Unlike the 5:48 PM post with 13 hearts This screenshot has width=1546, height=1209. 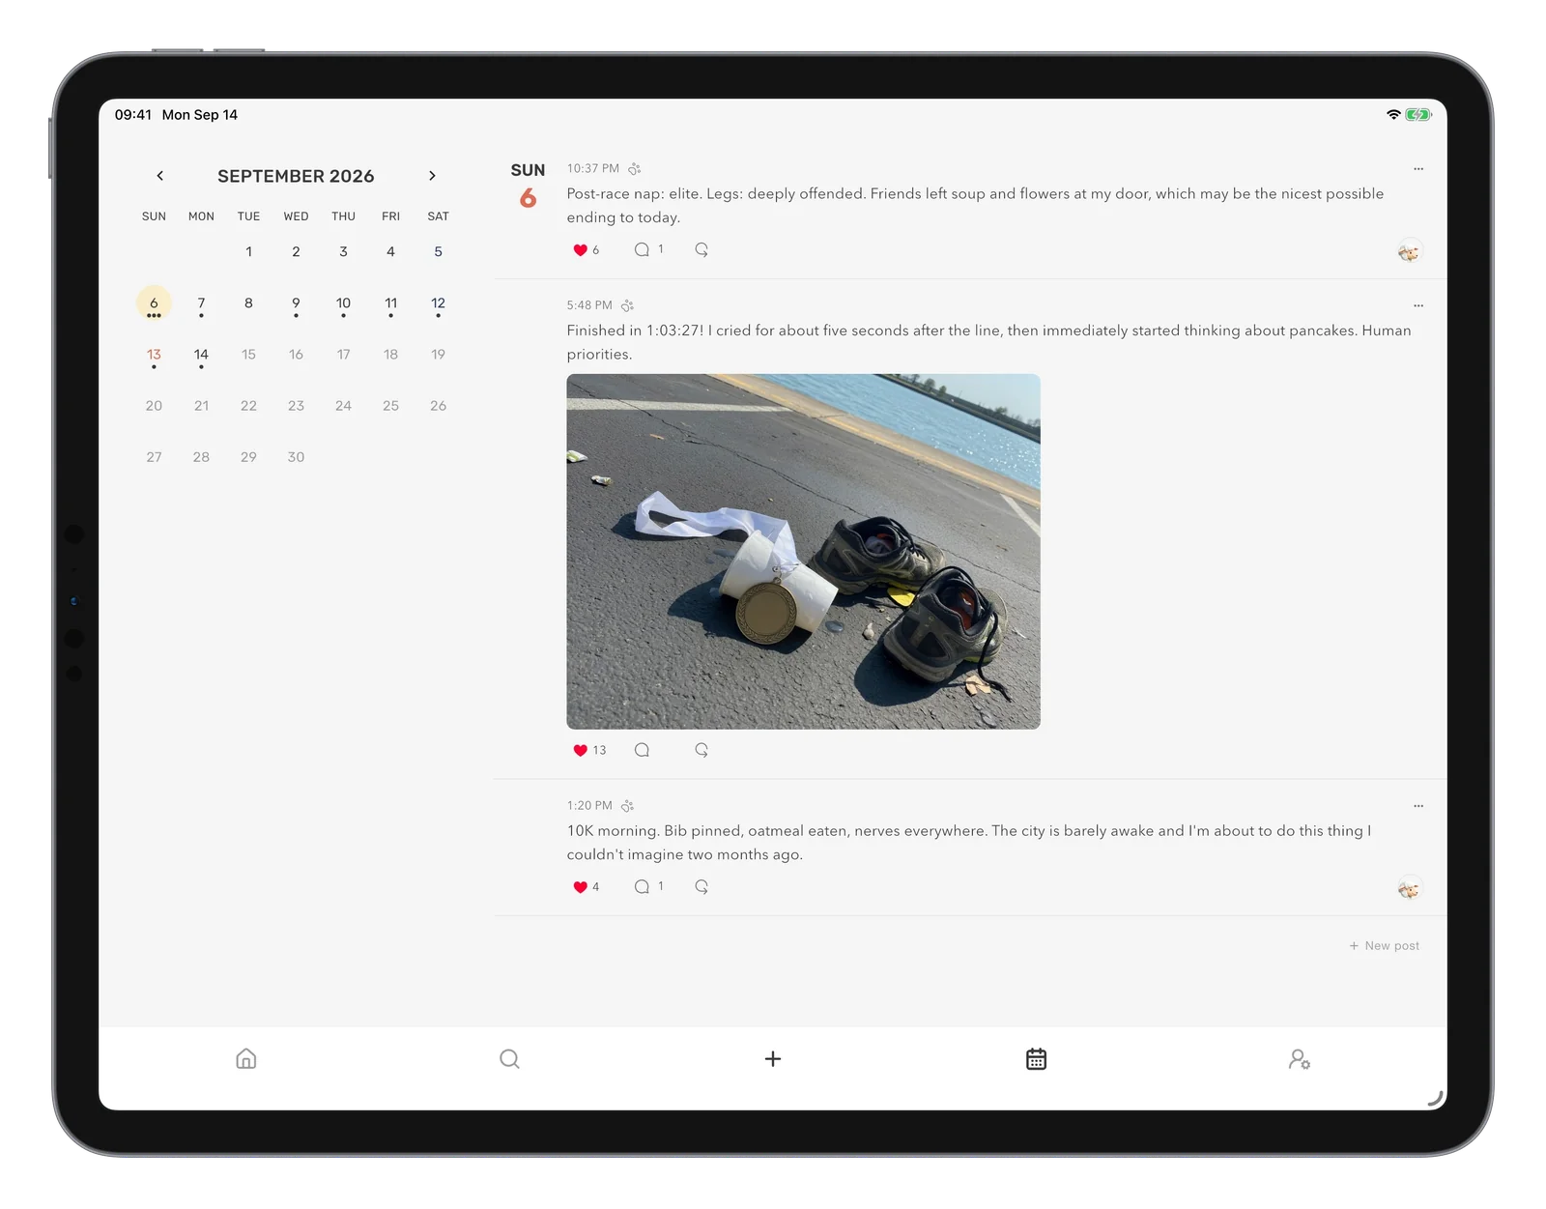pyautogui.click(x=580, y=750)
